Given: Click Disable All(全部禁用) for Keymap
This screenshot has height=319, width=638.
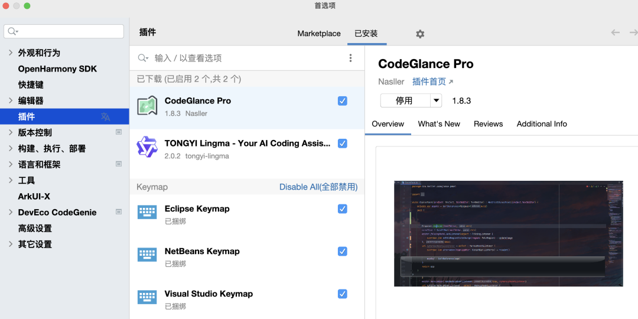Looking at the screenshot, I should click(318, 187).
